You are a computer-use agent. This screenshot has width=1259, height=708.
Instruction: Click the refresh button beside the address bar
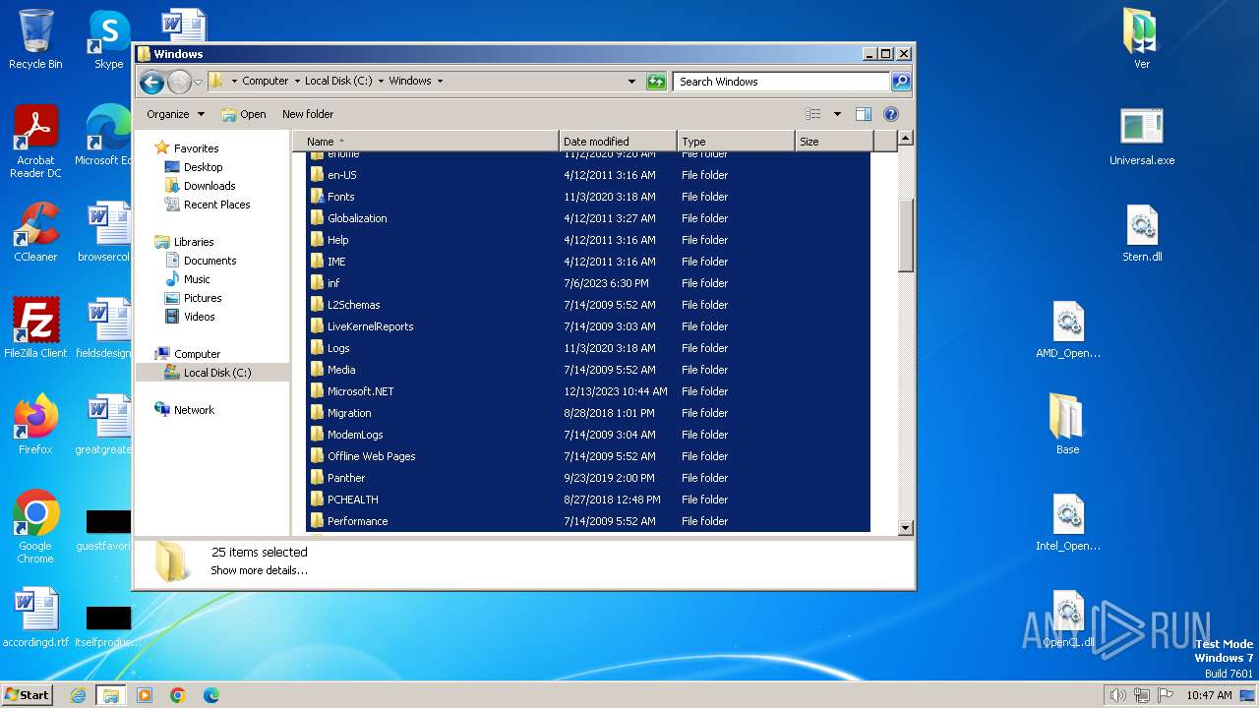656,82
